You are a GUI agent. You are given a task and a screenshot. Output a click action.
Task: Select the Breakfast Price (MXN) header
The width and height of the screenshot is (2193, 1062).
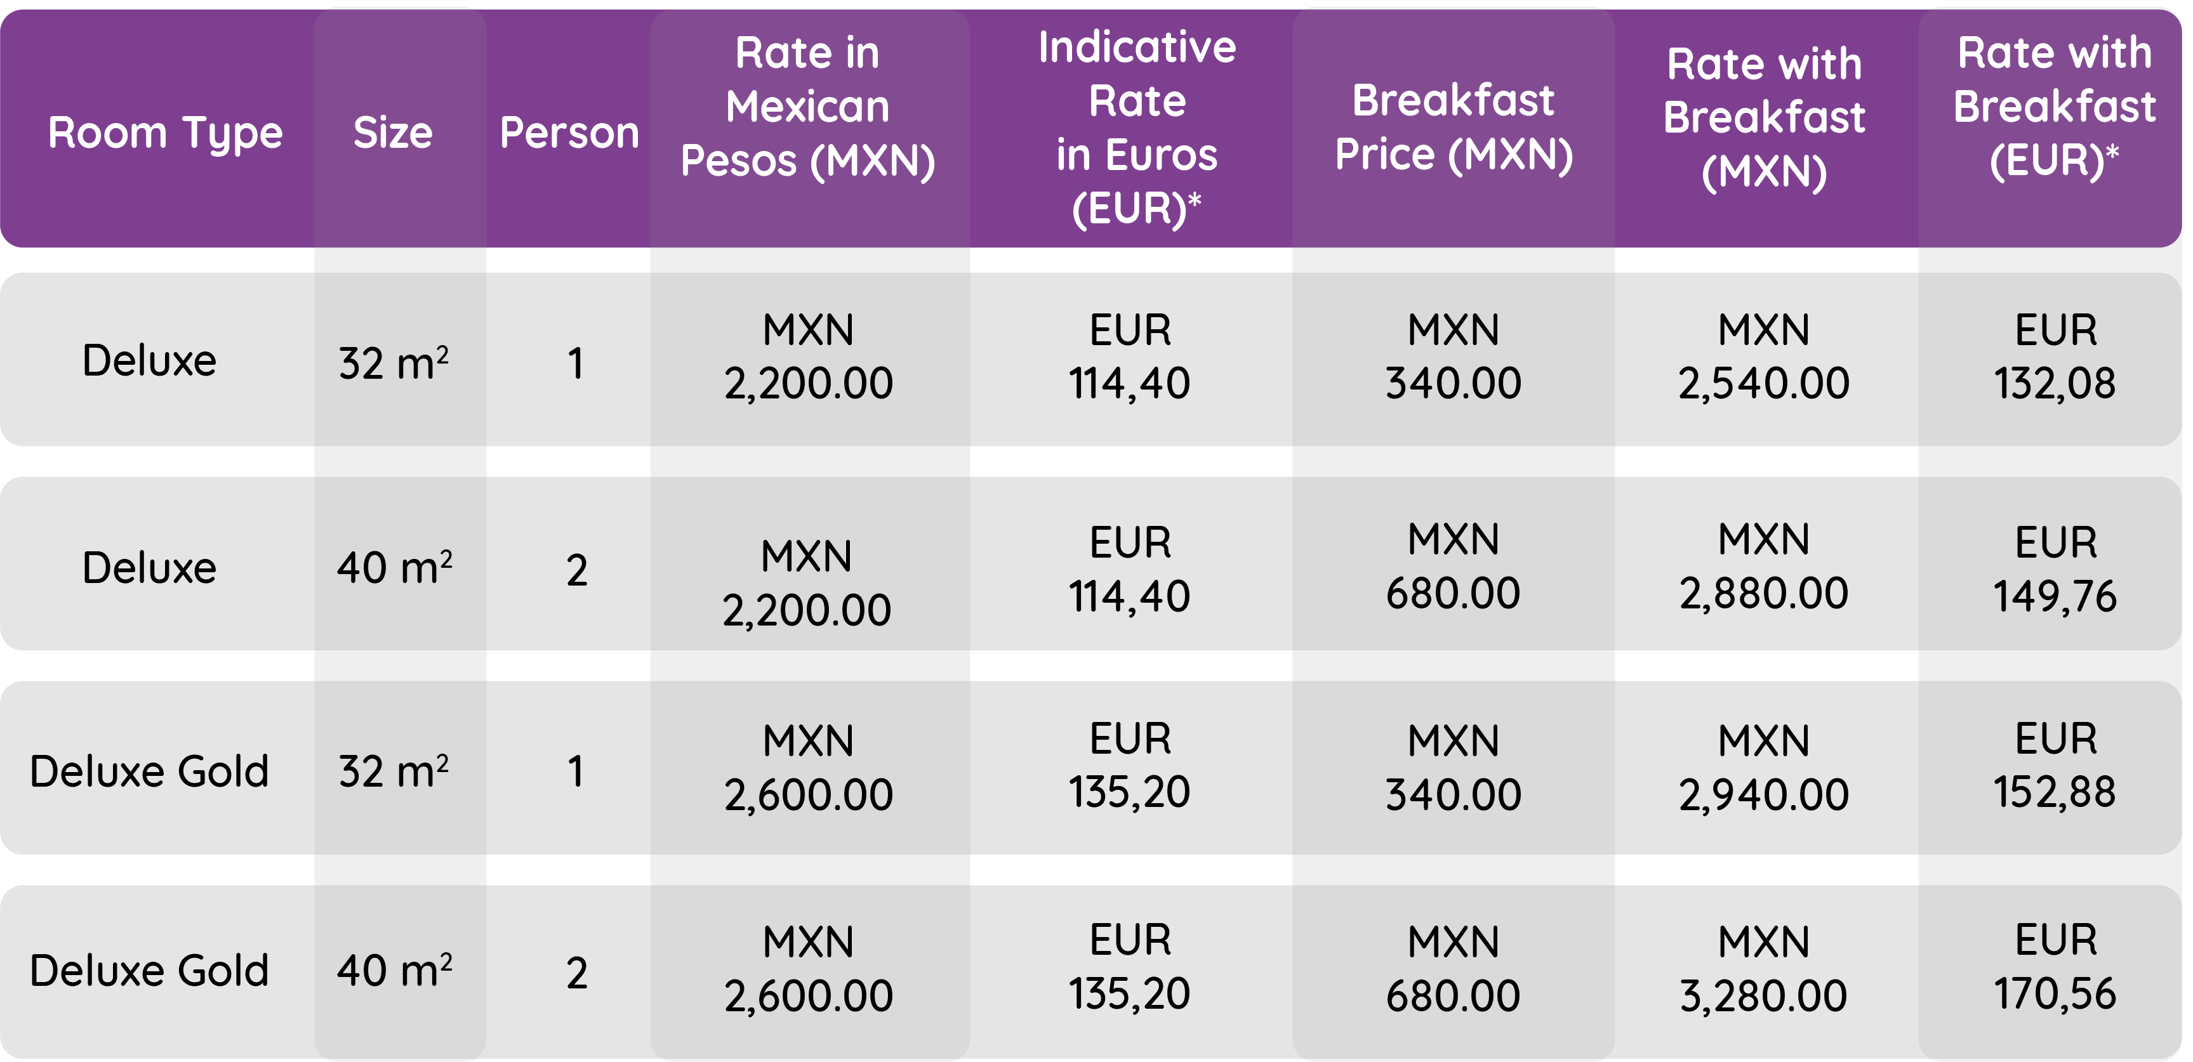[1453, 127]
